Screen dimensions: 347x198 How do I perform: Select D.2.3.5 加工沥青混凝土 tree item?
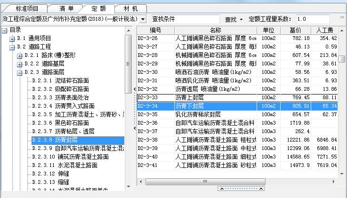tap(78, 114)
